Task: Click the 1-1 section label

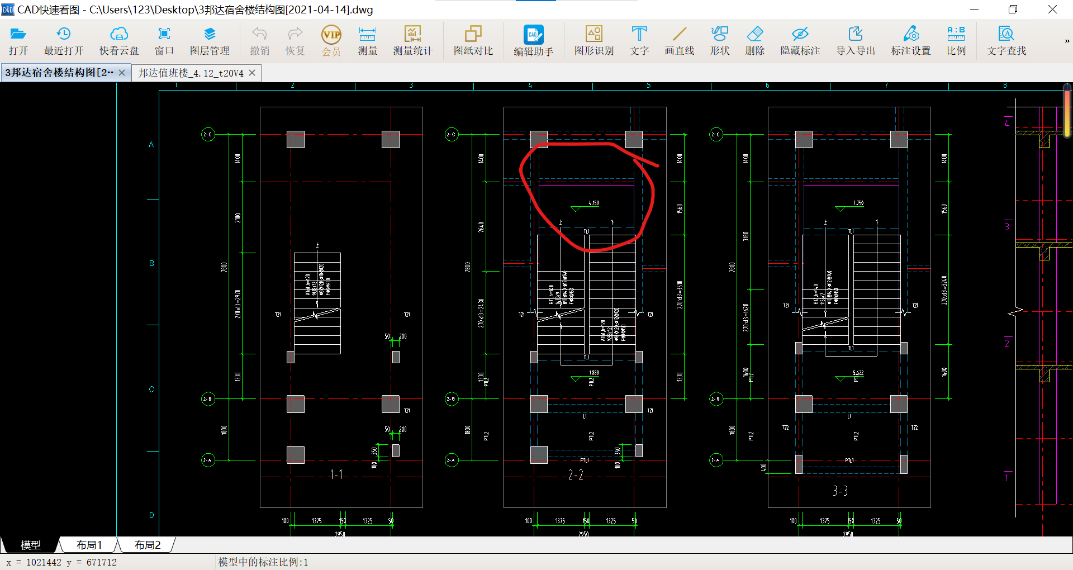Action: [x=336, y=474]
